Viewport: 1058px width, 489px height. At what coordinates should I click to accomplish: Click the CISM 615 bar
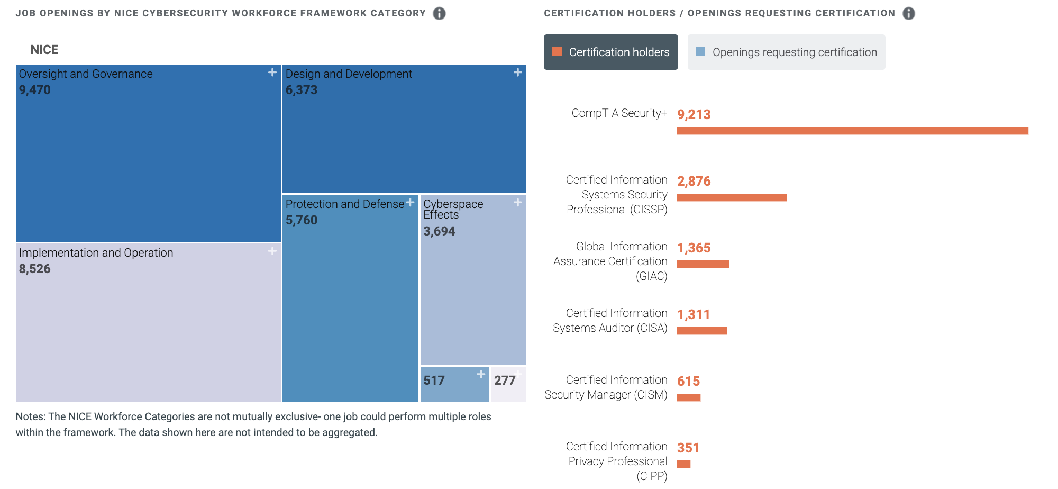(689, 397)
